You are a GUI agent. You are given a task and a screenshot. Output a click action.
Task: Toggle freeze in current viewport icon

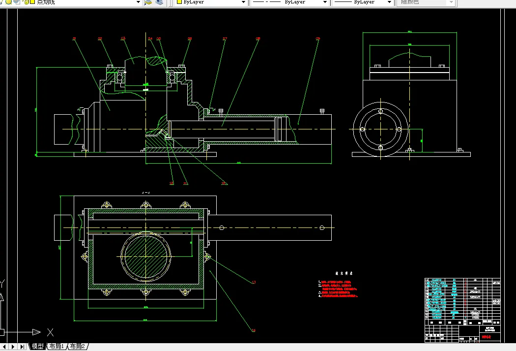point(16,2)
